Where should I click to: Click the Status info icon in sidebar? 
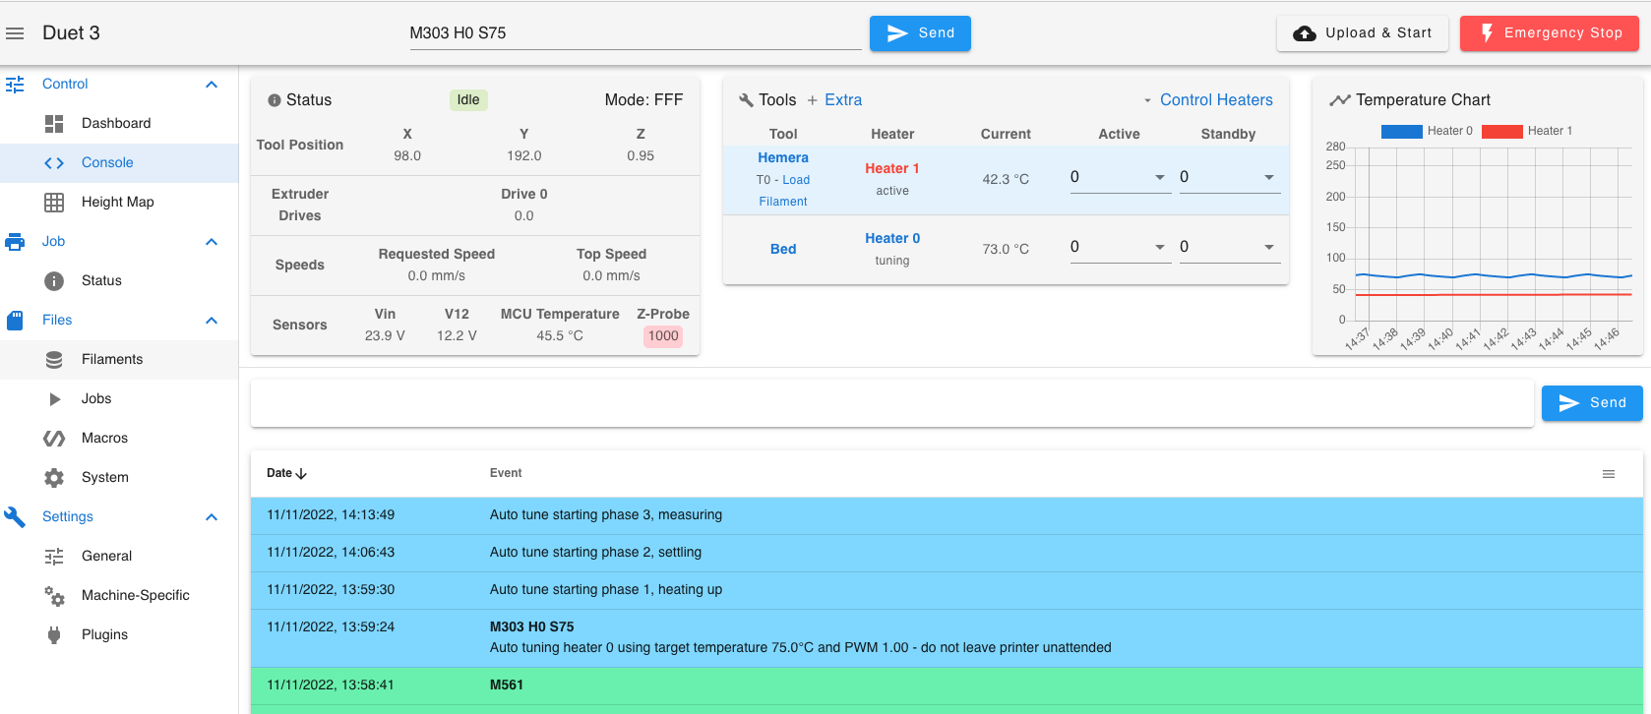[x=54, y=281]
